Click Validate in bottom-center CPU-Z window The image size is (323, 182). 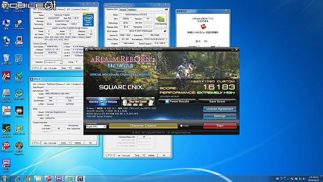(x=151, y=155)
